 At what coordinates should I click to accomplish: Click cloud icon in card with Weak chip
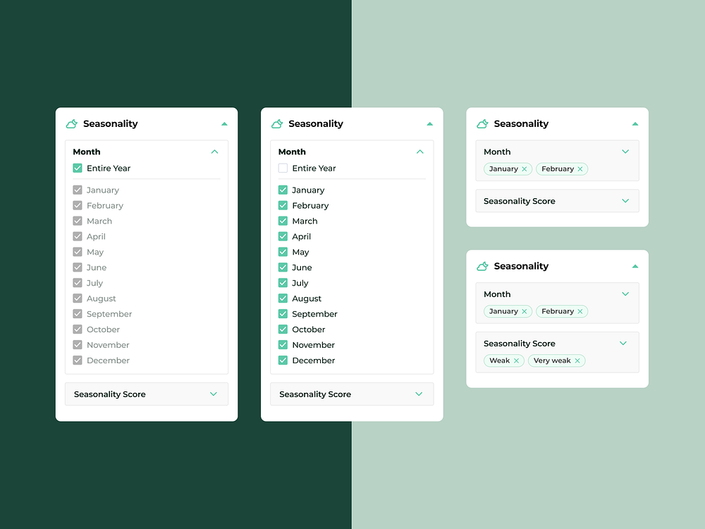point(482,267)
